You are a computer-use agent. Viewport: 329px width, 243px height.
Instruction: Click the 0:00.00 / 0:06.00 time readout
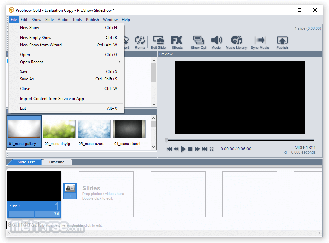point(236,149)
